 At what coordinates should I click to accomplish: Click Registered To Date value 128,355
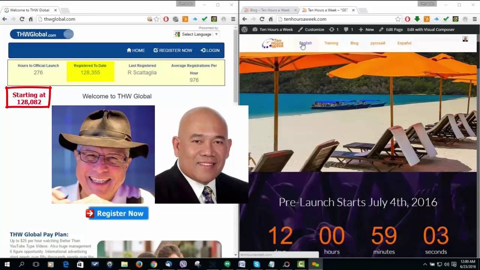coord(90,72)
